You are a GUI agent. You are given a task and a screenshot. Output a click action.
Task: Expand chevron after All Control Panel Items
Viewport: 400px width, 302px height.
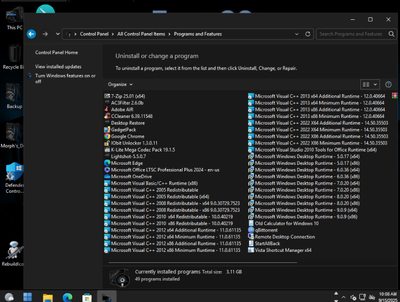(169, 34)
